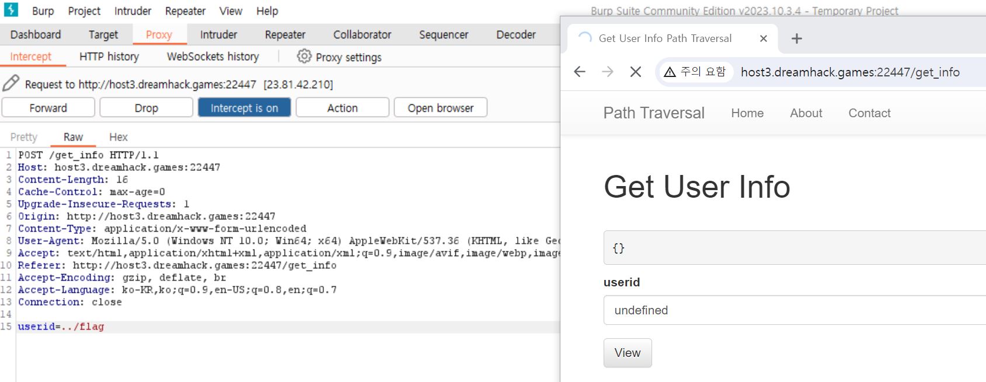The width and height of the screenshot is (986, 382).
Task: Switch message view to Raw
Action: (73, 137)
